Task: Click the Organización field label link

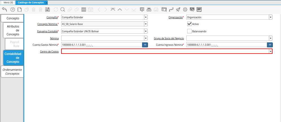Action: pos(176,17)
